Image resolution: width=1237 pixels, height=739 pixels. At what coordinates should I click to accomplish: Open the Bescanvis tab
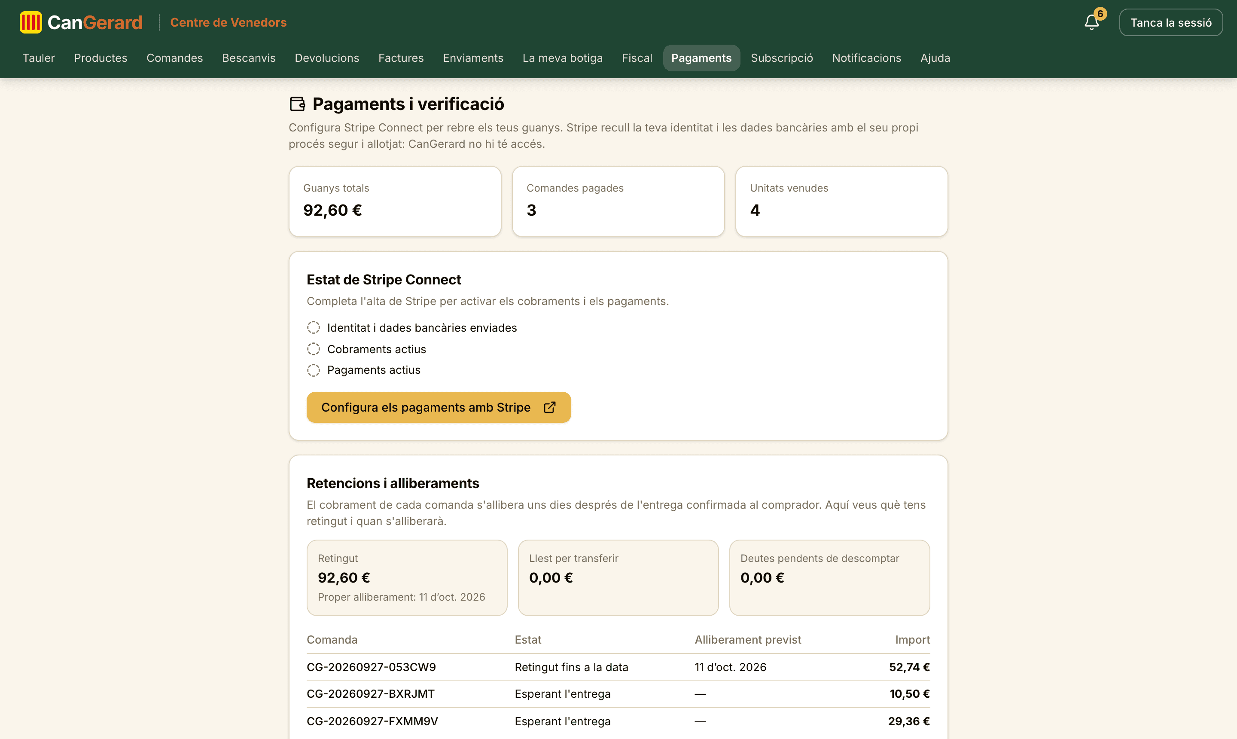pyautogui.click(x=249, y=58)
